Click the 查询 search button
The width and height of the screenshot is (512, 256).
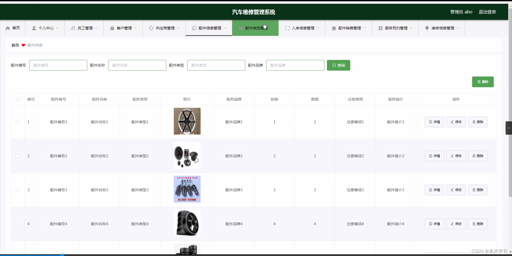click(338, 65)
